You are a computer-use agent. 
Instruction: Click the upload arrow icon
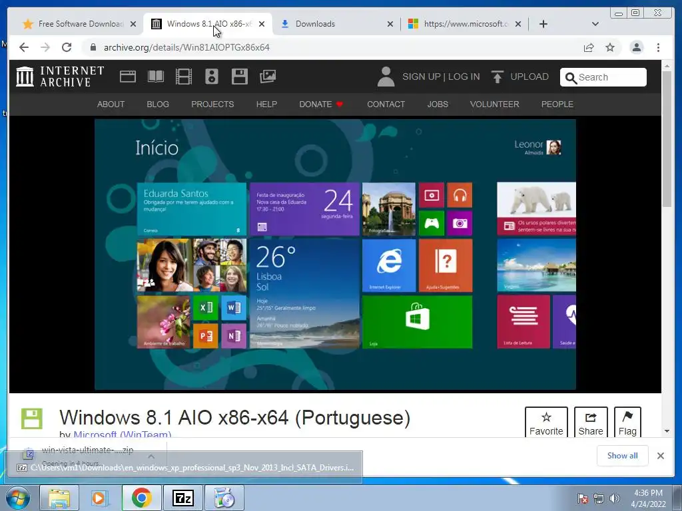(x=497, y=77)
